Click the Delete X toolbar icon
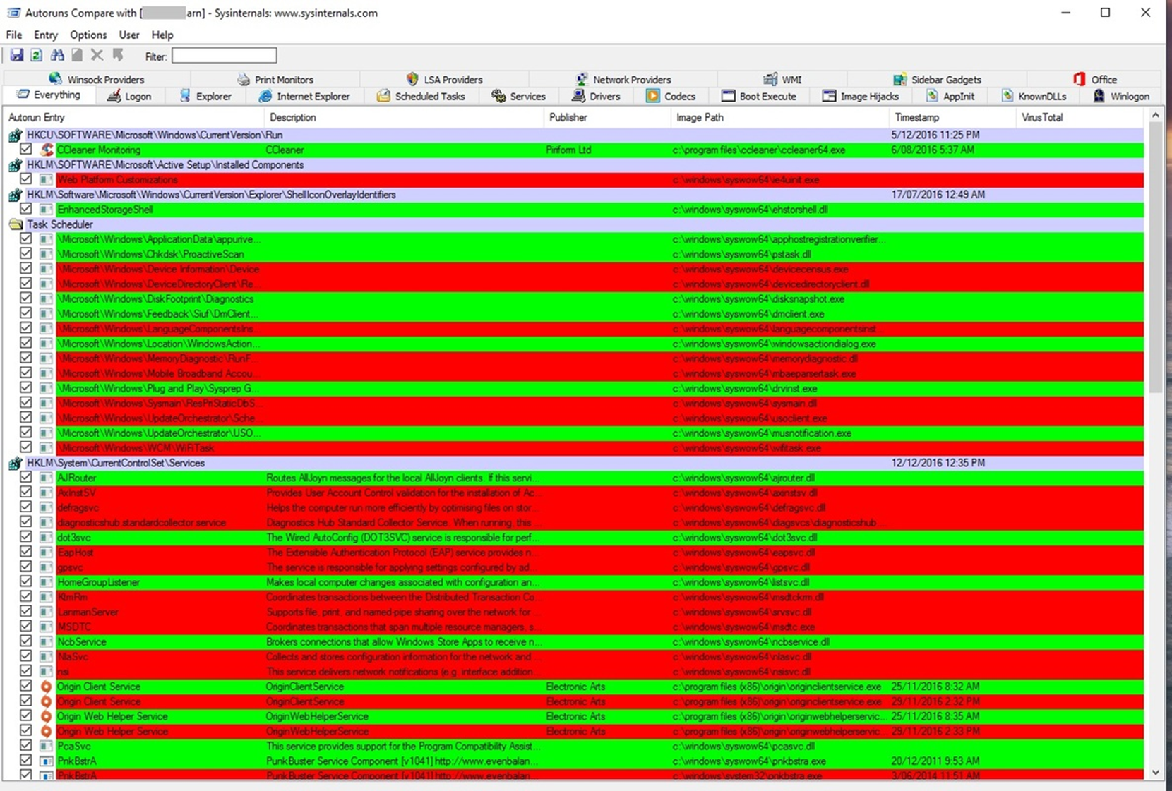This screenshot has height=791, width=1172. click(x=97, y=55)
